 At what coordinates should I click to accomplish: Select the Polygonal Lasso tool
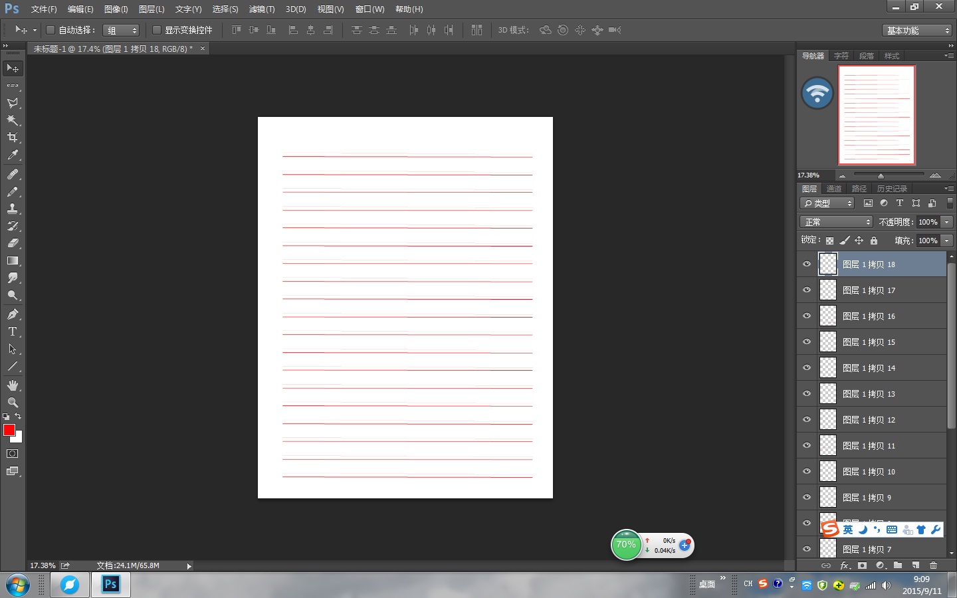click(x=13, y=103)
